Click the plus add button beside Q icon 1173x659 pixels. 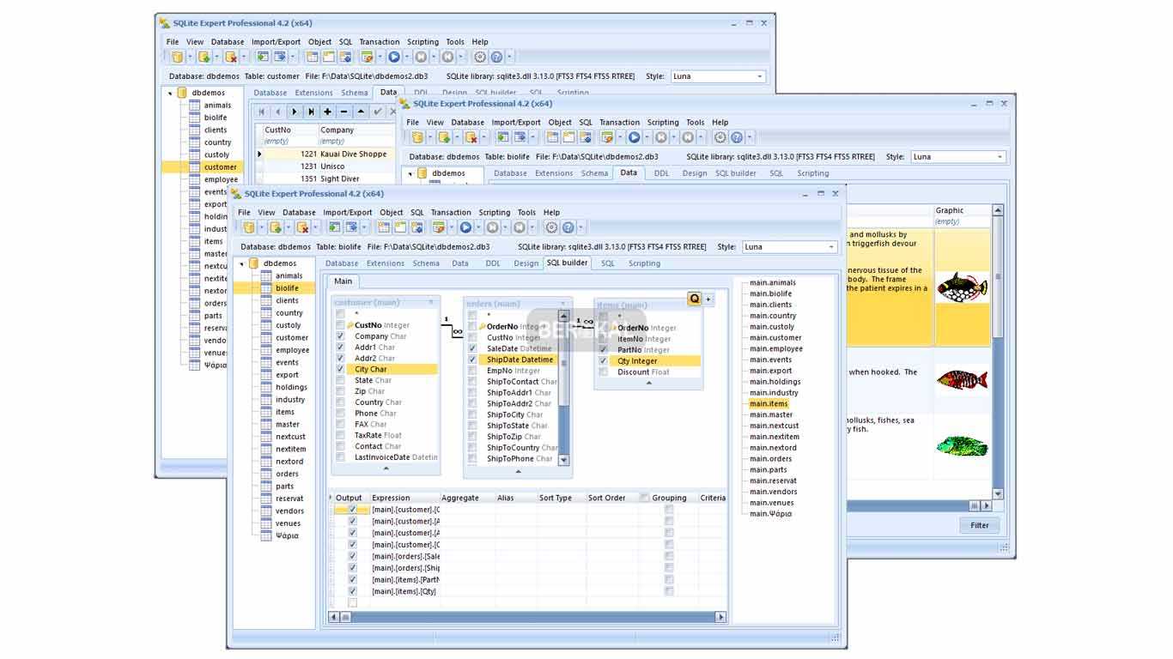[708, 299]
